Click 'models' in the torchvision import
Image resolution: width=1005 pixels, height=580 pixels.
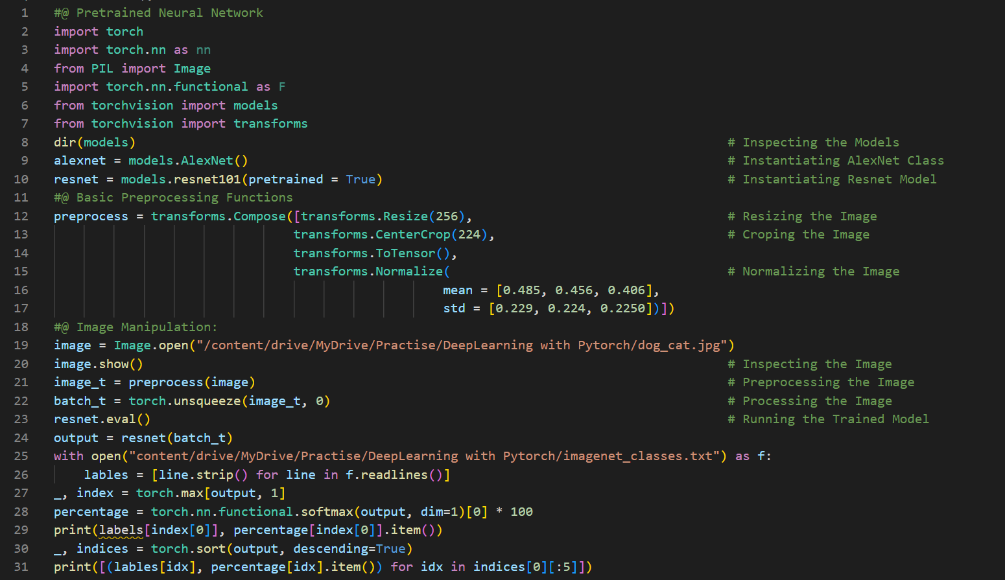click(x=255, y=106)
